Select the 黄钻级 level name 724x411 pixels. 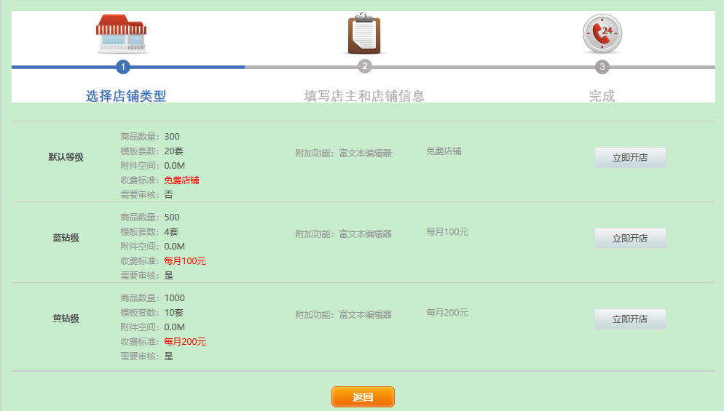click(66, 319)
